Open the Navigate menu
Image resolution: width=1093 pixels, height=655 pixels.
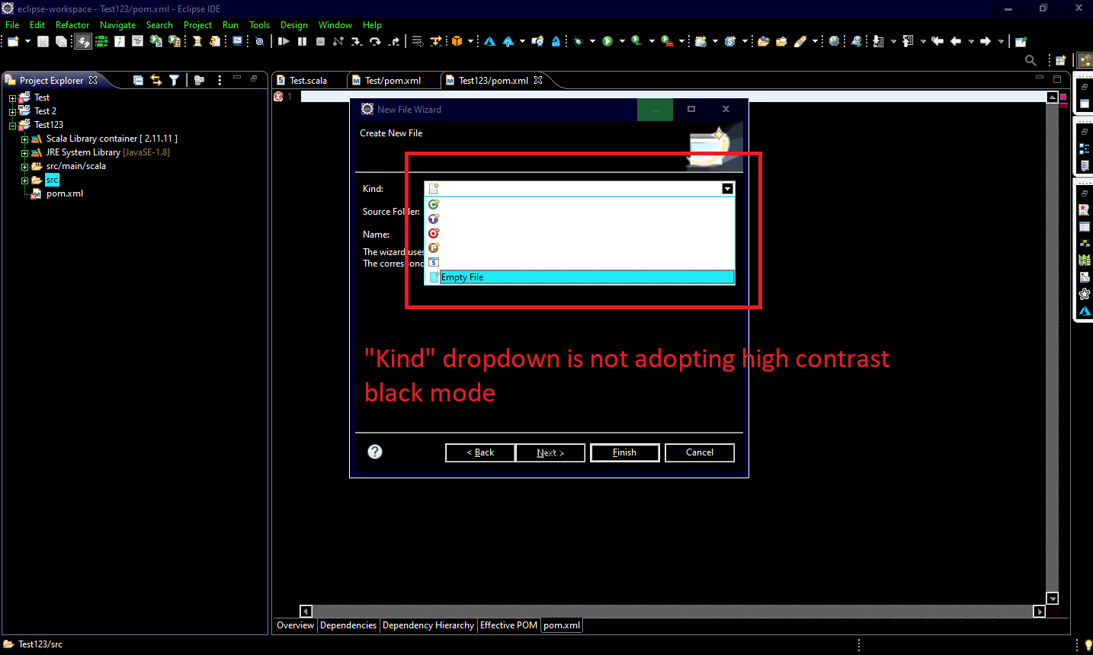[x=117, y=24]
